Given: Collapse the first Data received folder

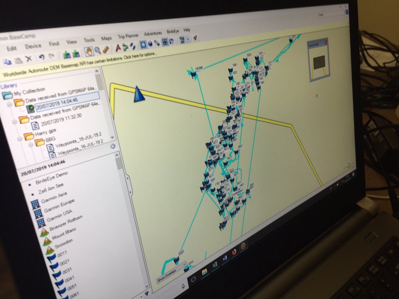Looking at the screenshot, I should point(9,105).
